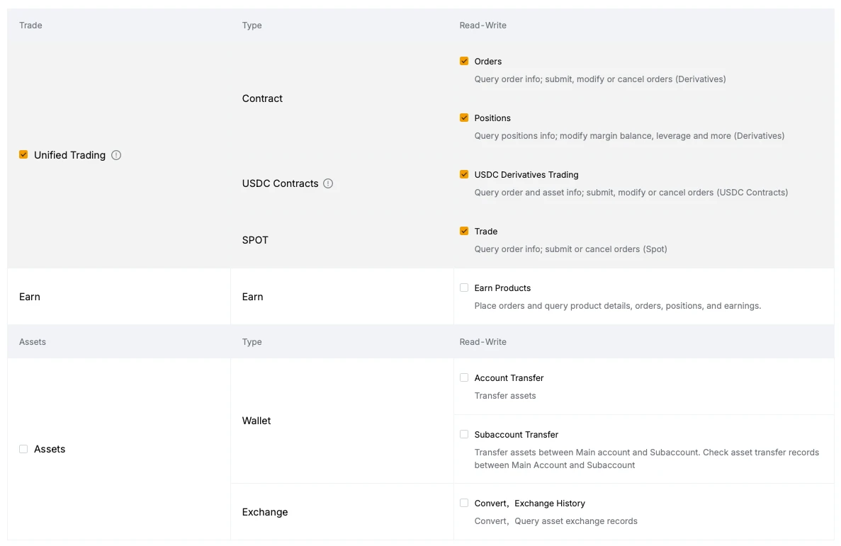This screenshot has width=841, height=546.
Task: Click the Orders description about Derivatives
Action: click(600, 79)
